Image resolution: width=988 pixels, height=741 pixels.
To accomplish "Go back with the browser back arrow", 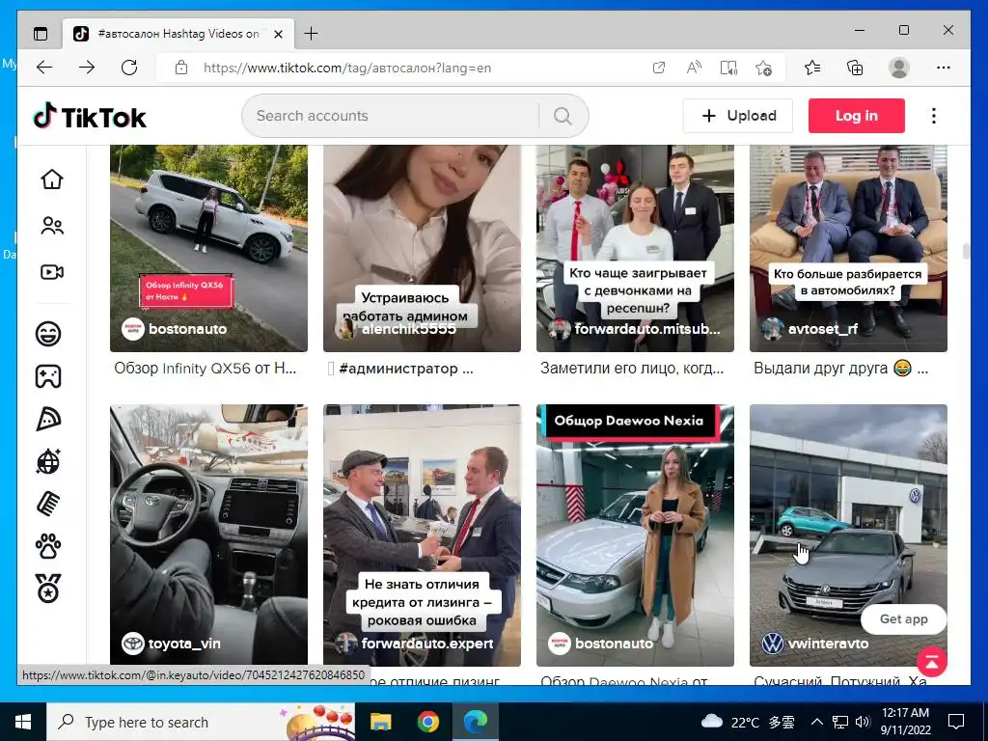I will tap(44, 68).
